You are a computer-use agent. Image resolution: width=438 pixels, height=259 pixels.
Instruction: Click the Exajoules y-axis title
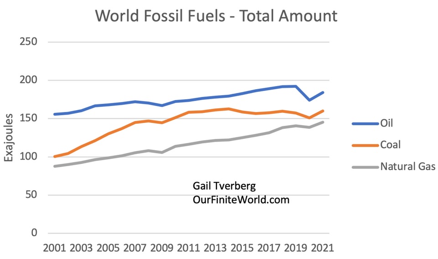click(10, 137)
